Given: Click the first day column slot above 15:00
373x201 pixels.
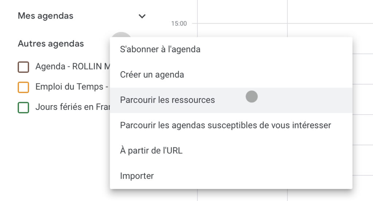Looking at the screenshot, I should pyautogui.click(x=242, y=11).
